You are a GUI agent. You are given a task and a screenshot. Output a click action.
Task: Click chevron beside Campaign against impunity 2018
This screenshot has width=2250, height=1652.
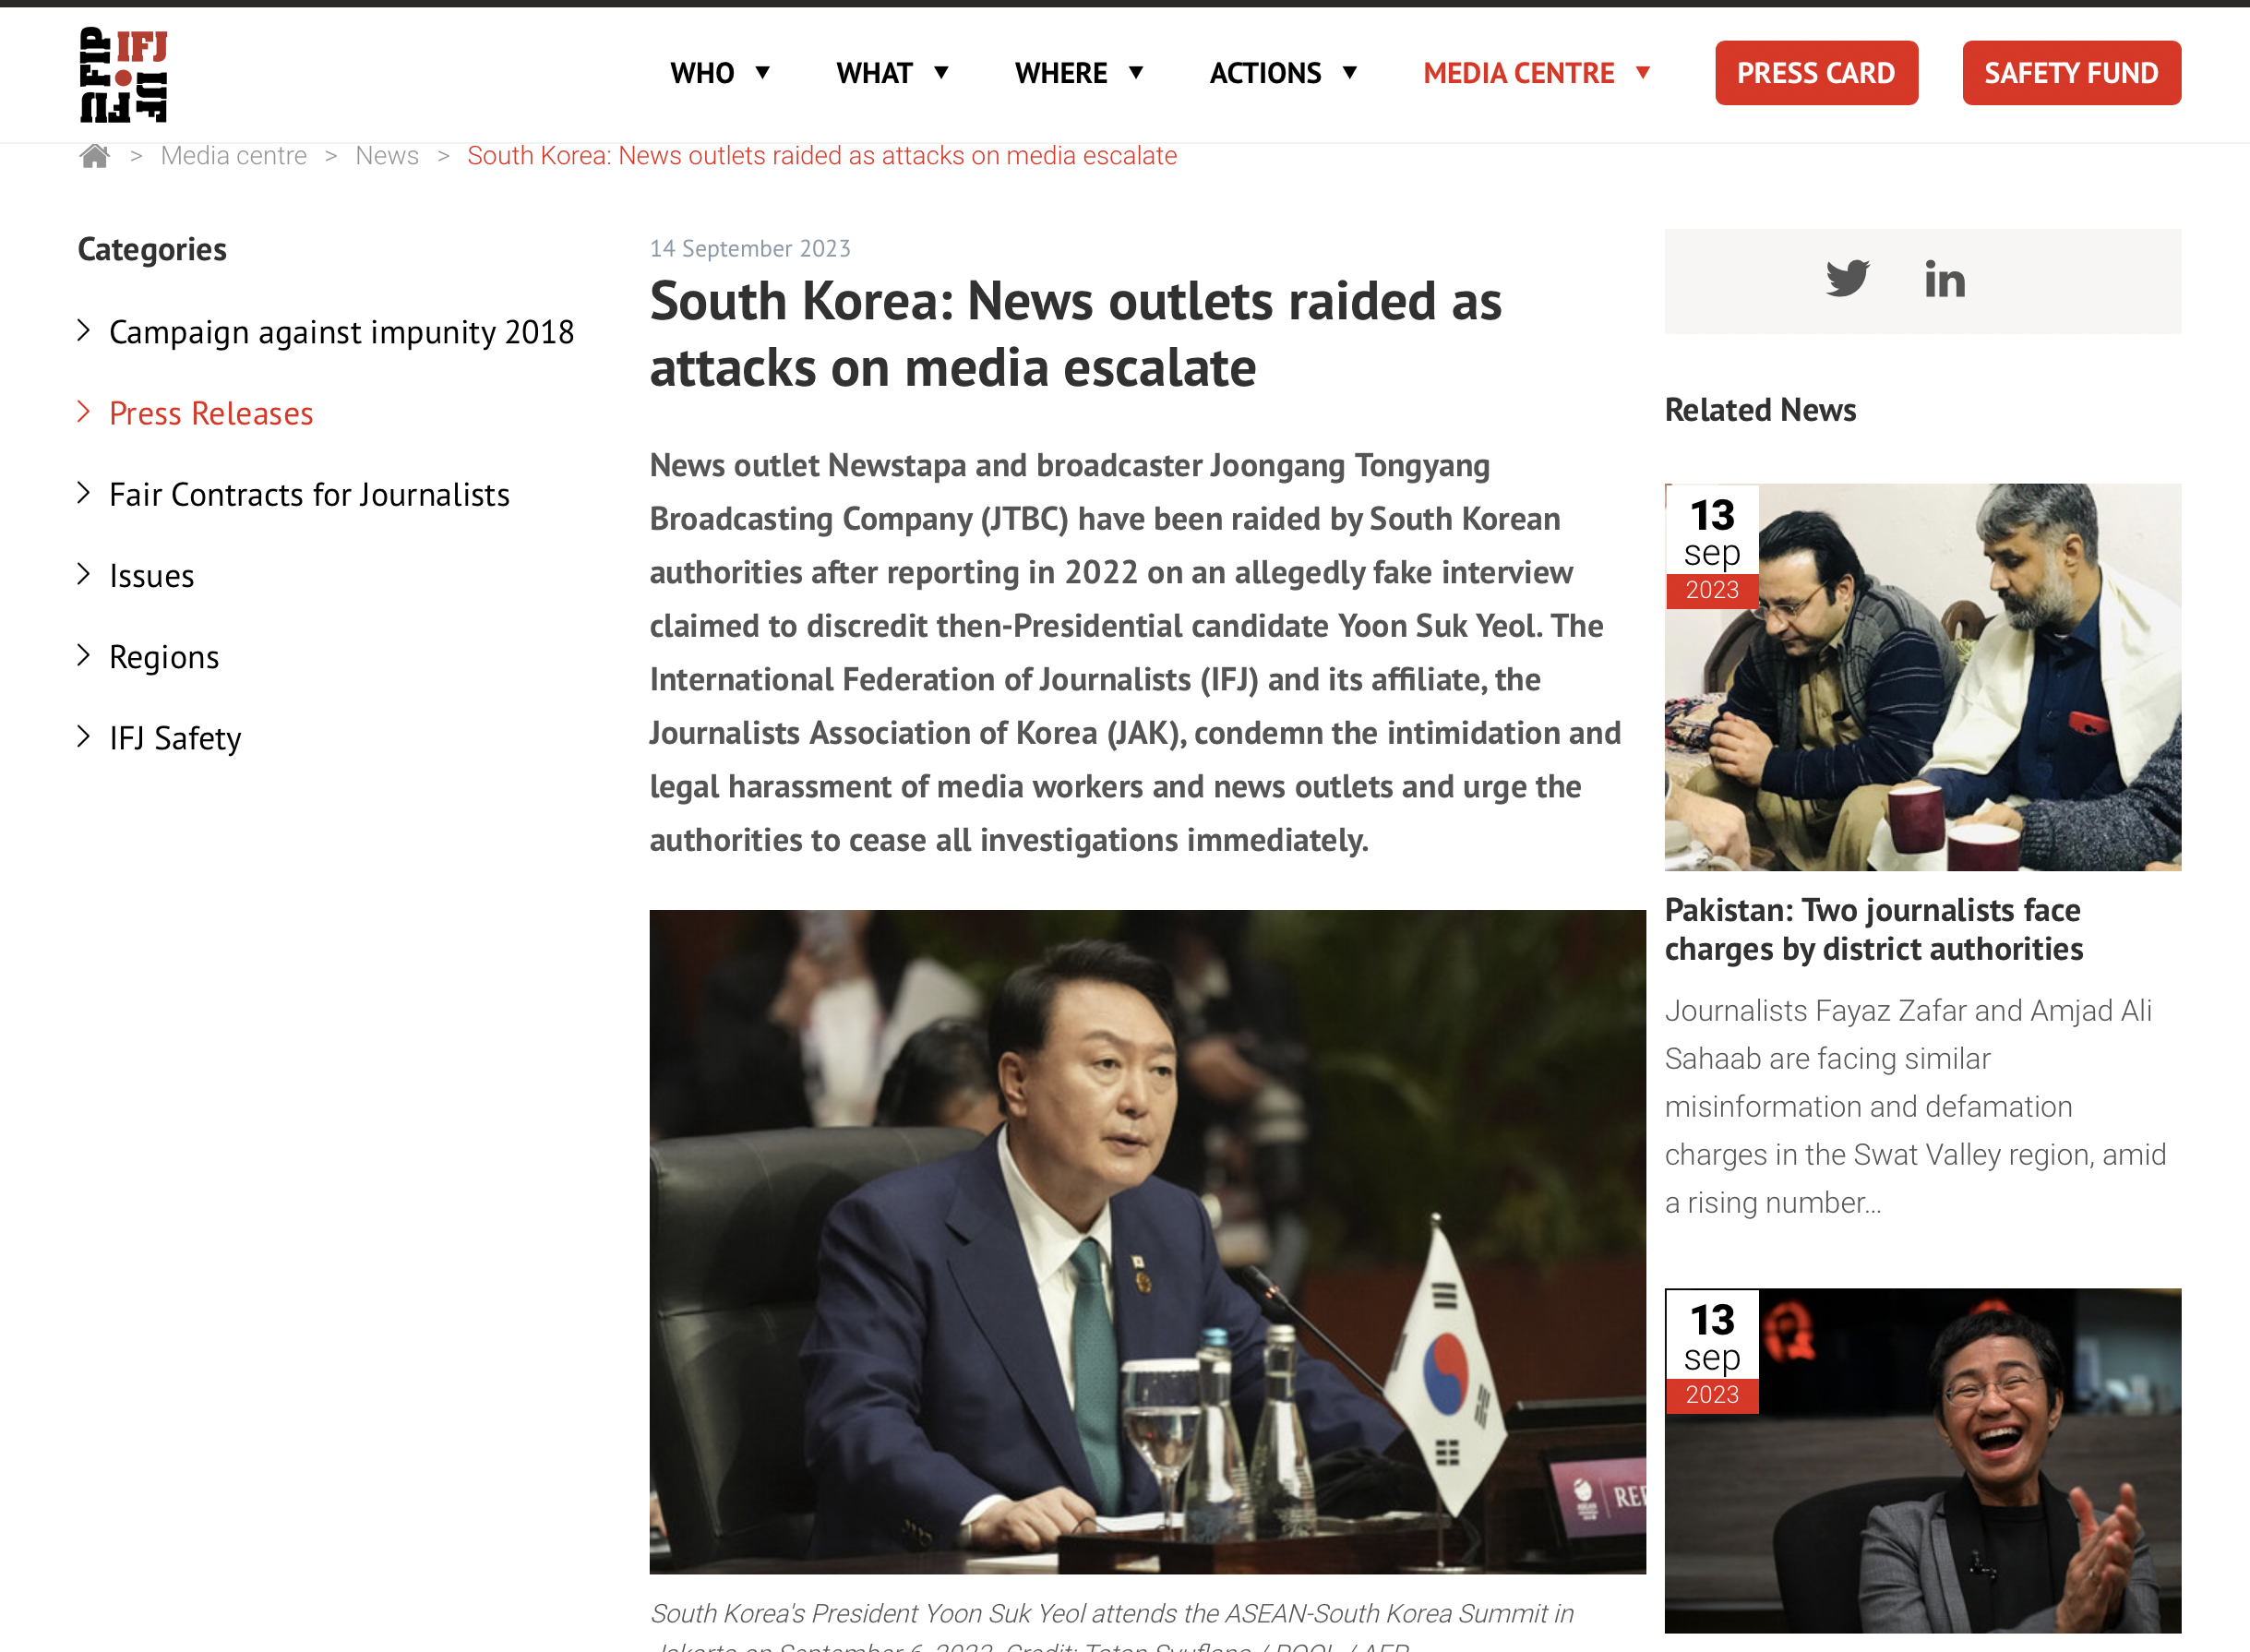pos(84,331)
